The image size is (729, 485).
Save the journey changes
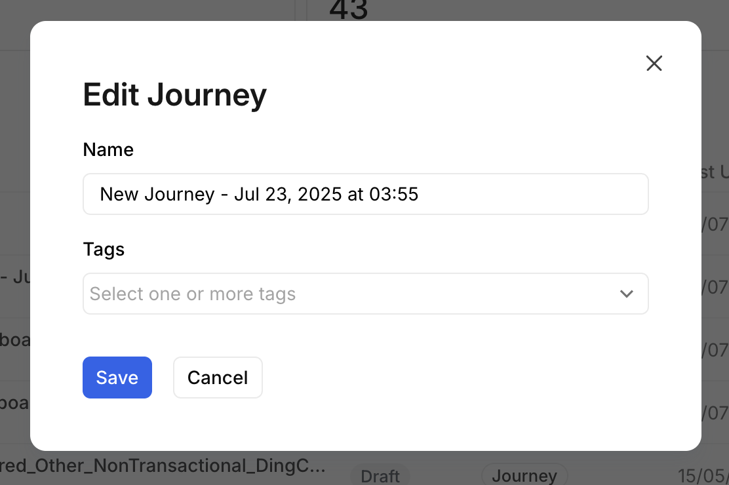click(x=117, y=378)
